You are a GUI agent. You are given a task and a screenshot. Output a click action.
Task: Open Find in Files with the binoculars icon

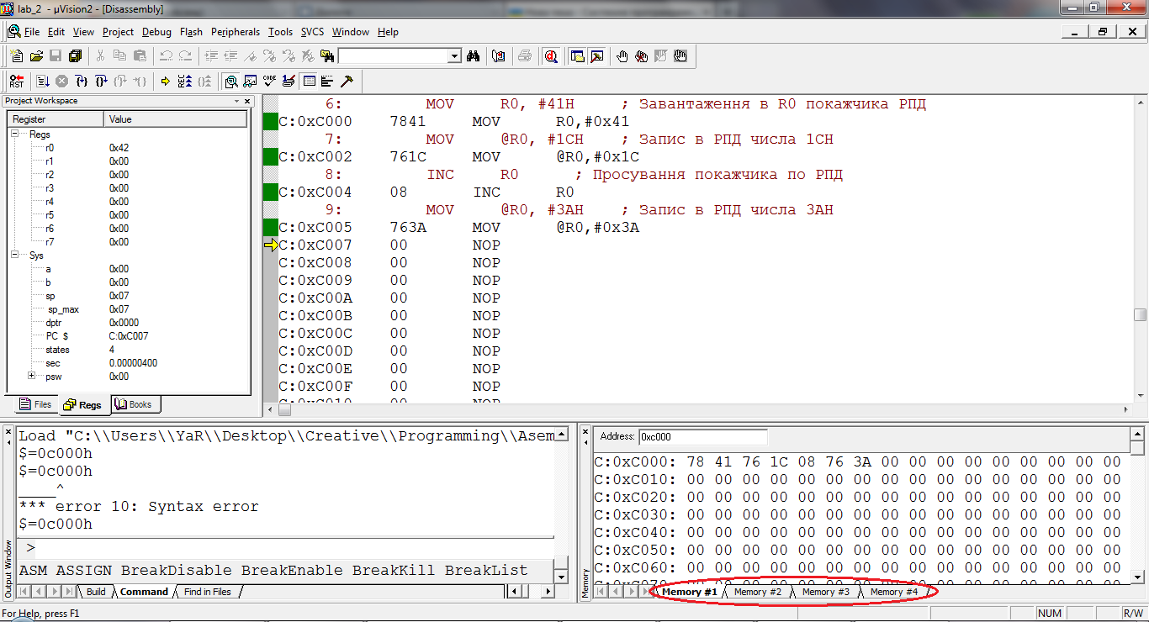[x=473, y=56]
